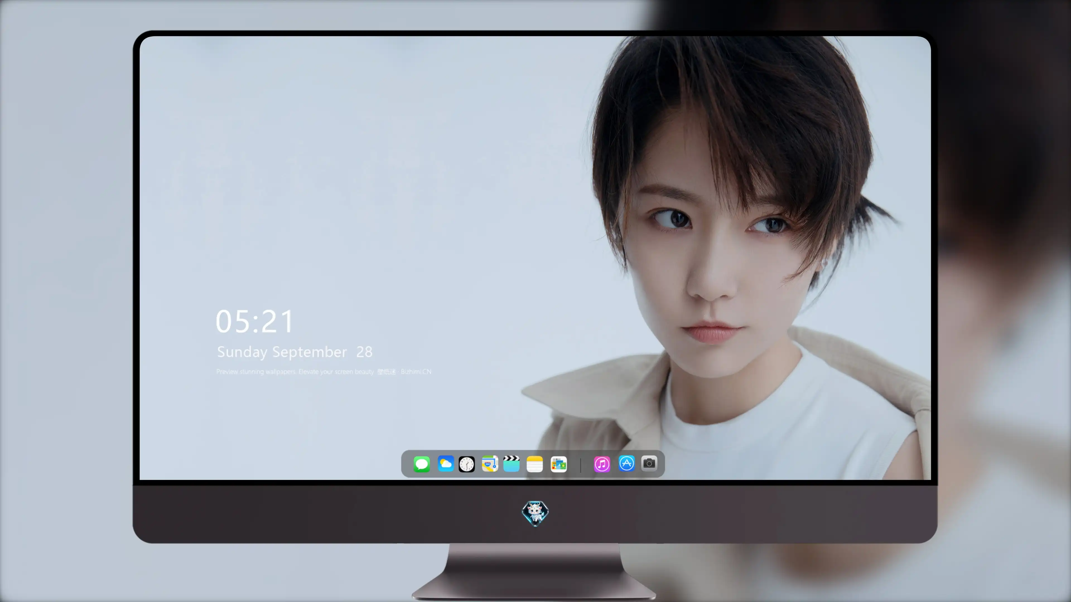Screen dimensions: 1071x602
Task: Click the dragon logo on monitor chin
Action: coord(535,513)
